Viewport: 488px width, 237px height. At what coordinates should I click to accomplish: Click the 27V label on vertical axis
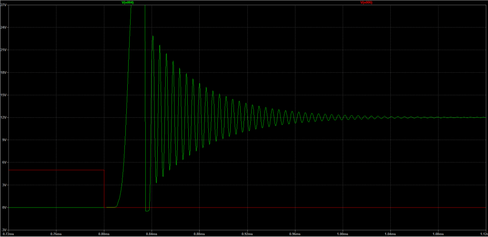4,5
